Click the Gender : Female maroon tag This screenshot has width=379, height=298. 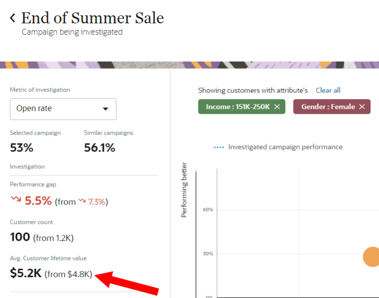pos(328,107)
